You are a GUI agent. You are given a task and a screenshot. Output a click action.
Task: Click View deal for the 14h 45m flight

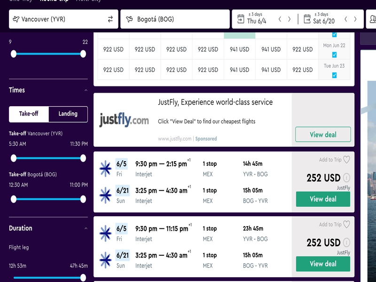323,199
